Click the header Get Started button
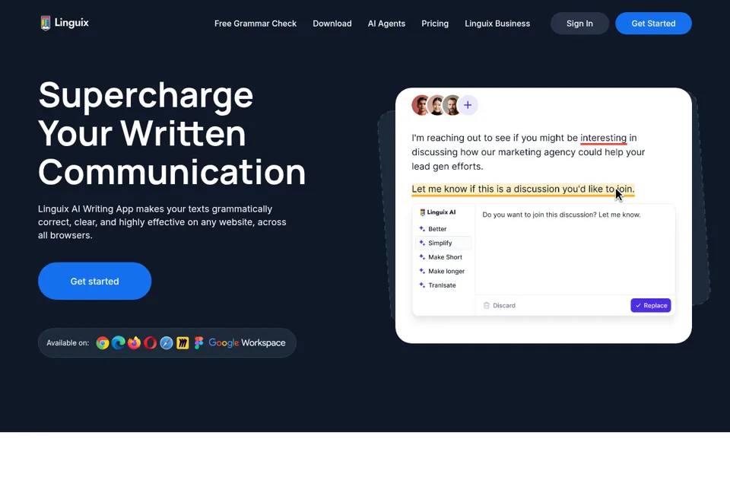Viewport: 730px width, 487px height. click(653, 24)
